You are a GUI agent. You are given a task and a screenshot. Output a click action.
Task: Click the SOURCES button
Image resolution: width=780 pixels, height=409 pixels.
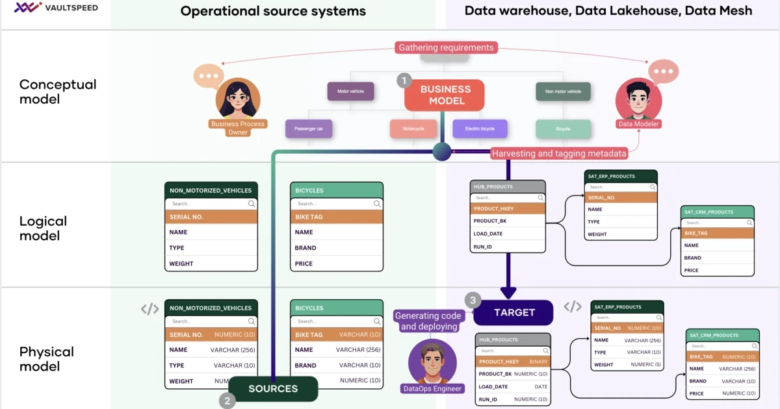click(273, 389)
